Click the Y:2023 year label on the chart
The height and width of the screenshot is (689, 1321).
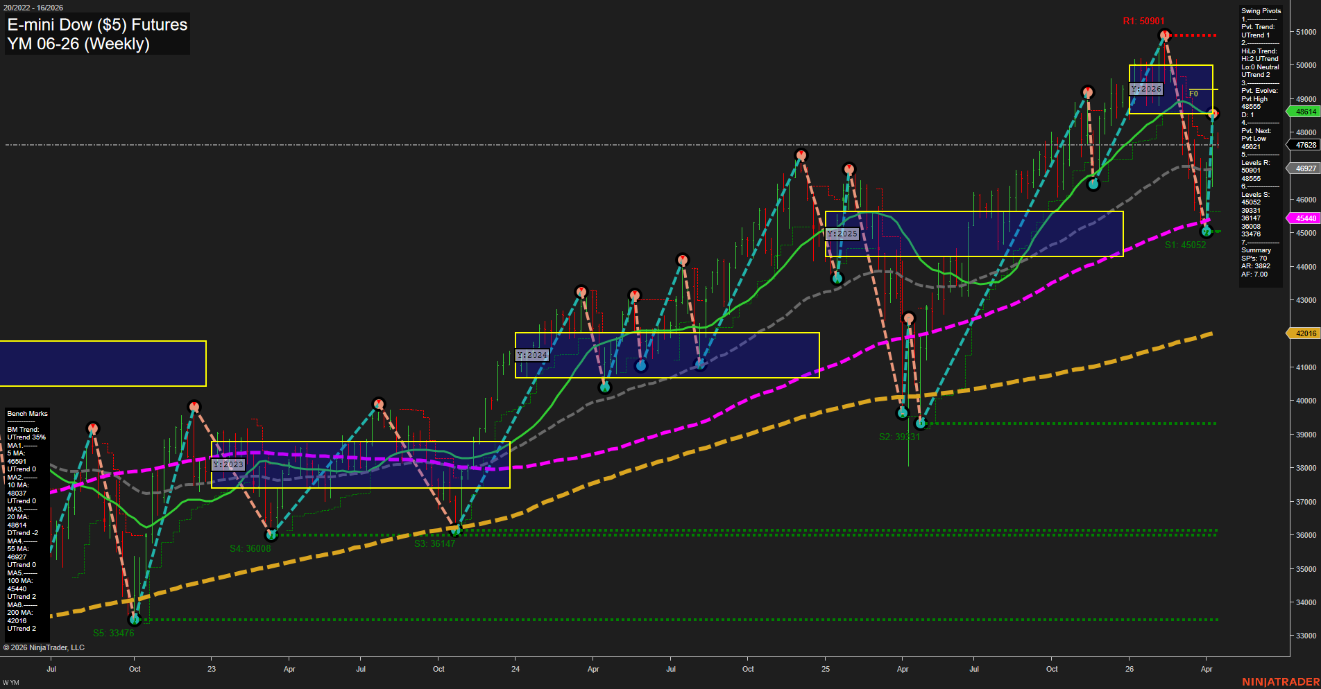(x=227, y=464)
